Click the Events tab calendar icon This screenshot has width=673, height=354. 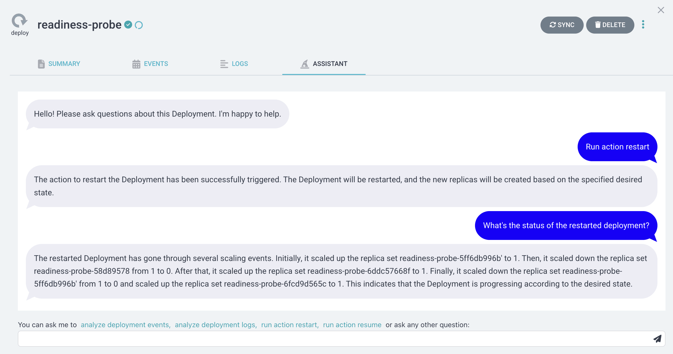[x=136, y=64]
